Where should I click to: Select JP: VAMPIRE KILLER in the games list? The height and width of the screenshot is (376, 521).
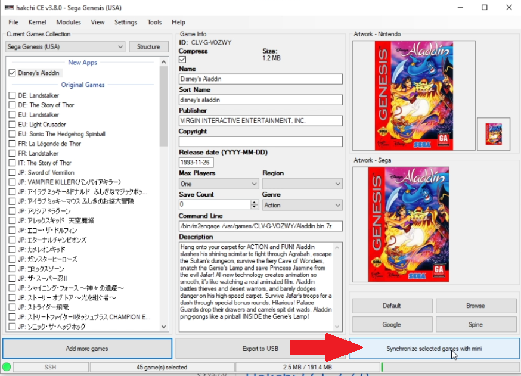(x=69, y=182)
